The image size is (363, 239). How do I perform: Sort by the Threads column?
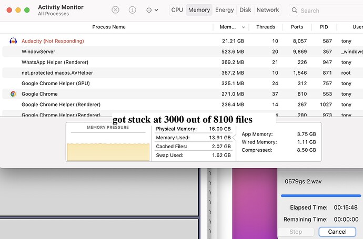pyautogui.click(x=266, y=27)
